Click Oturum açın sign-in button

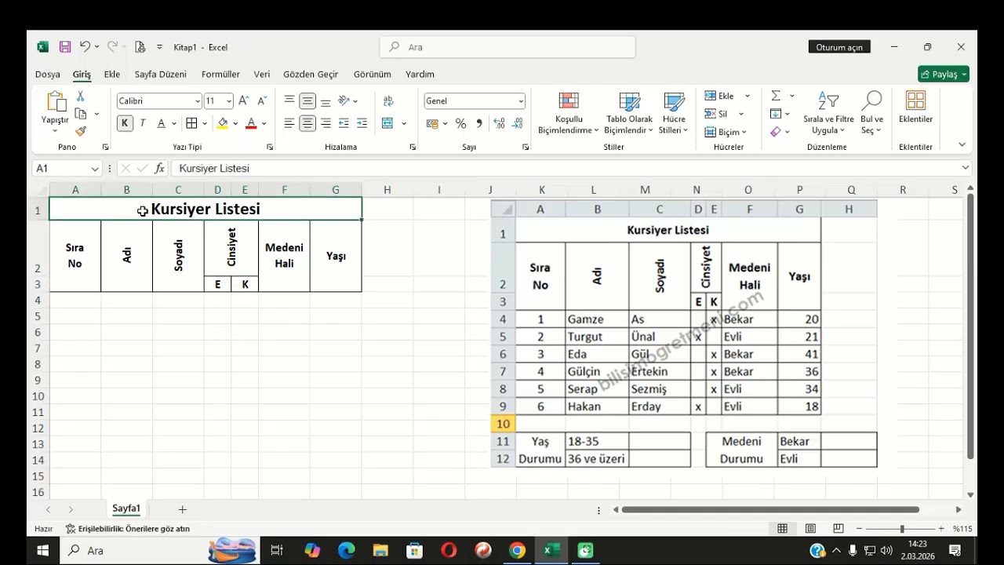(839, 47)
